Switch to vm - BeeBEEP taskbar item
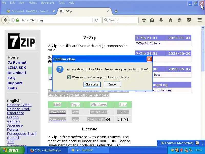Viewport: 205px width, 154px height. click(89, 150)
